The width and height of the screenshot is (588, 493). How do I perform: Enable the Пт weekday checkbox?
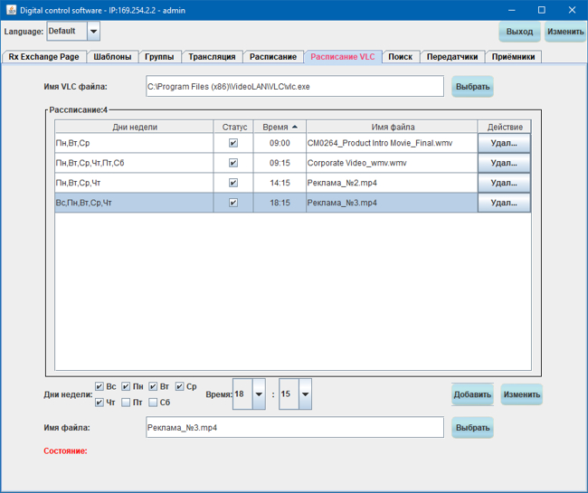coord(126,402)
